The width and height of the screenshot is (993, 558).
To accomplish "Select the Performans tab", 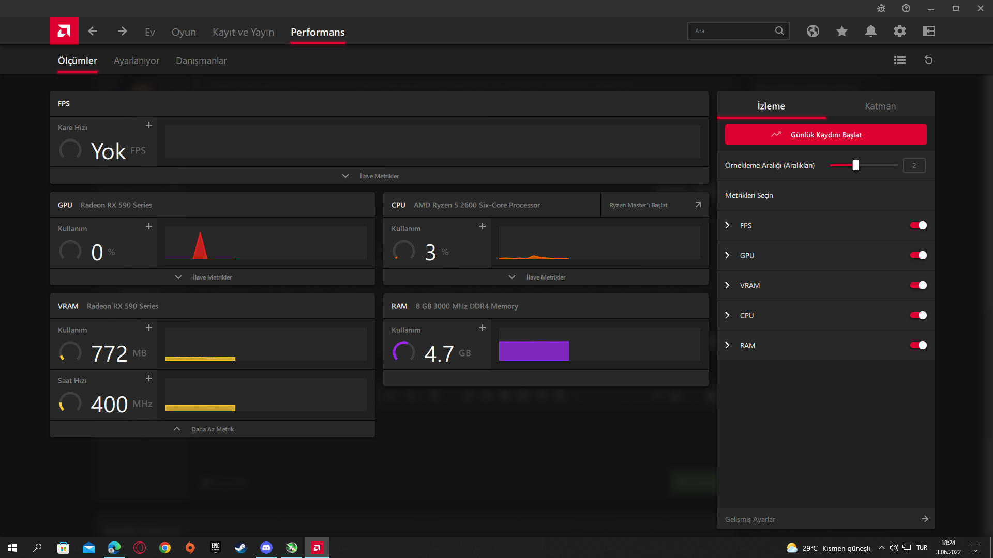I will (318, 32).
